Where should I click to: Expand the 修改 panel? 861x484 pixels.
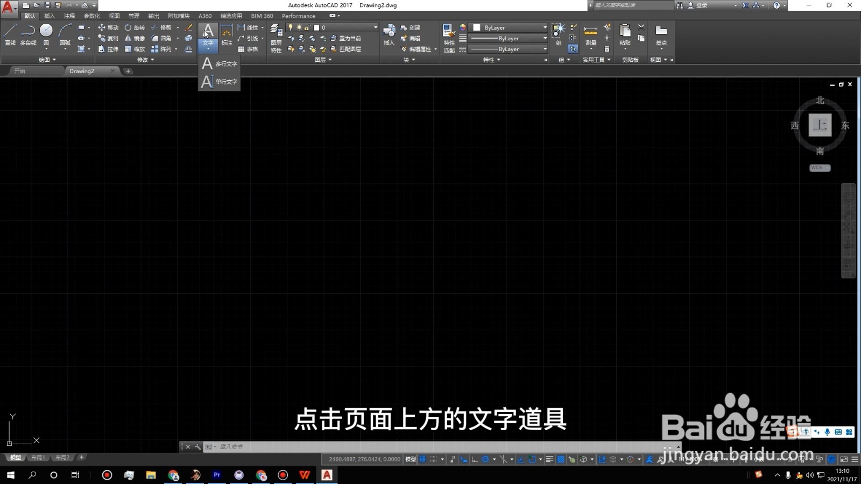[x=145, y=60]
